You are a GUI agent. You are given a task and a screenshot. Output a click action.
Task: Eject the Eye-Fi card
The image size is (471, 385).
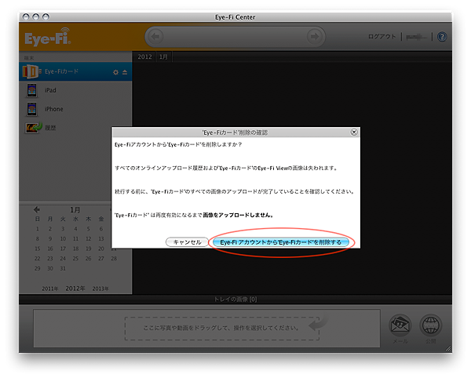point(125,72)
